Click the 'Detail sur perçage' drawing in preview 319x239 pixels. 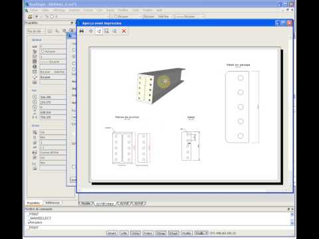click(x=242, y=107)
